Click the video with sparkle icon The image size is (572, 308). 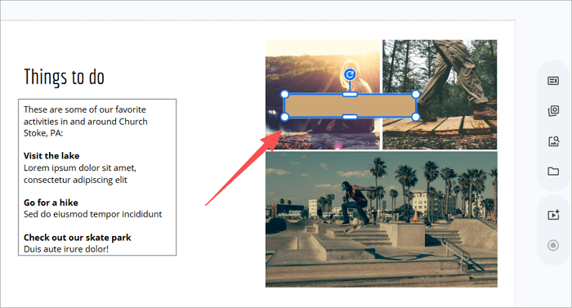[x=553, y=215]
